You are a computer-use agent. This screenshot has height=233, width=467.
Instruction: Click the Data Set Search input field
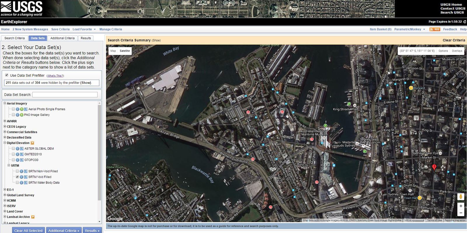[x=65, y=95]
